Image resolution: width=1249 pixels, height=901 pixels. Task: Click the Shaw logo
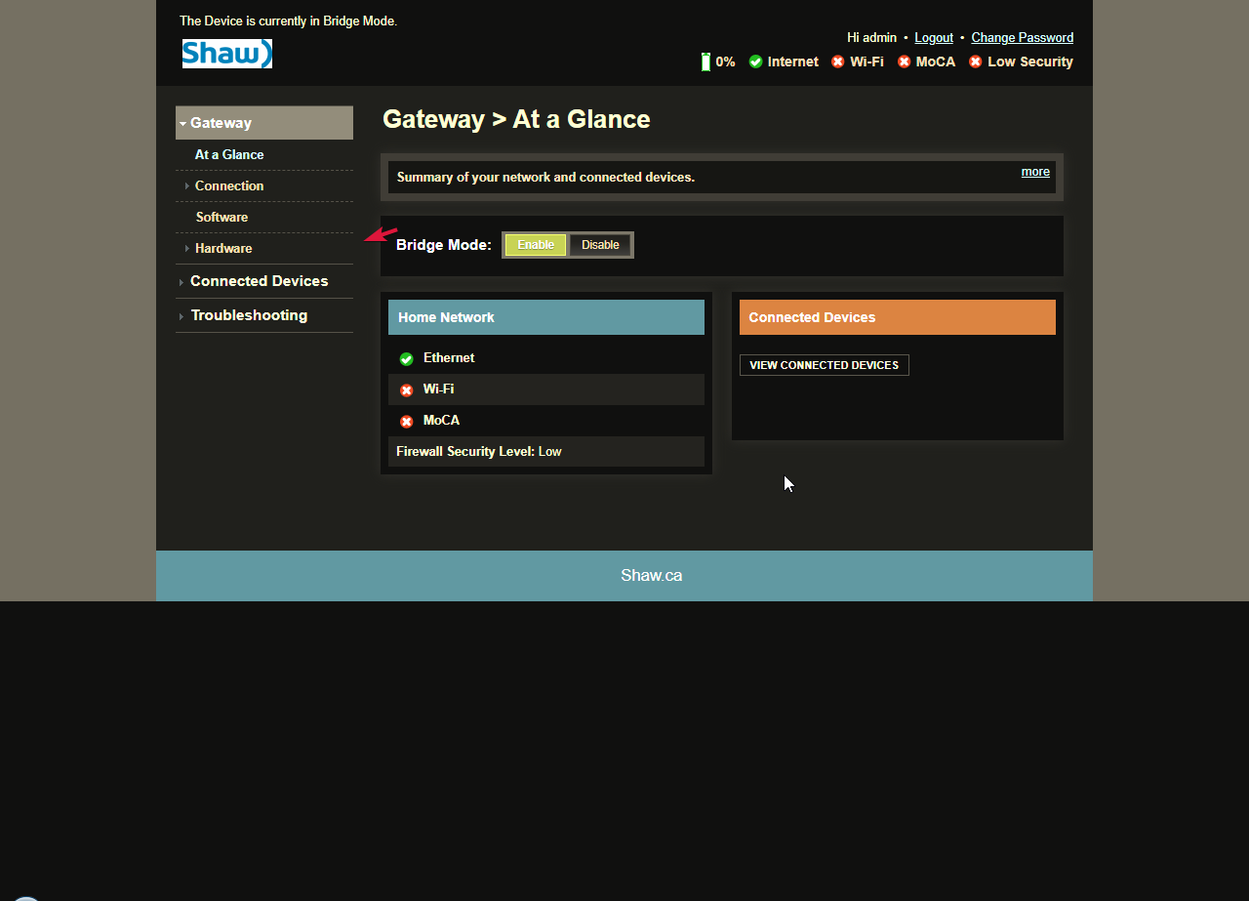point(226,54)
